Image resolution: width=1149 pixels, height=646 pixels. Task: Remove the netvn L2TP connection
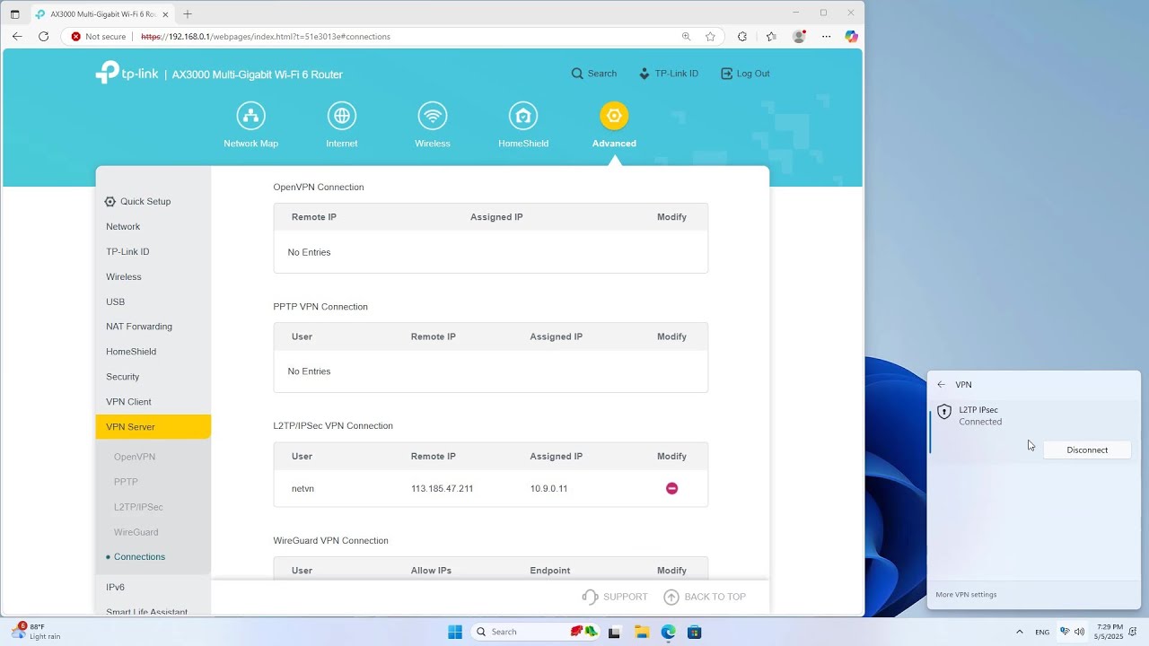671,488
